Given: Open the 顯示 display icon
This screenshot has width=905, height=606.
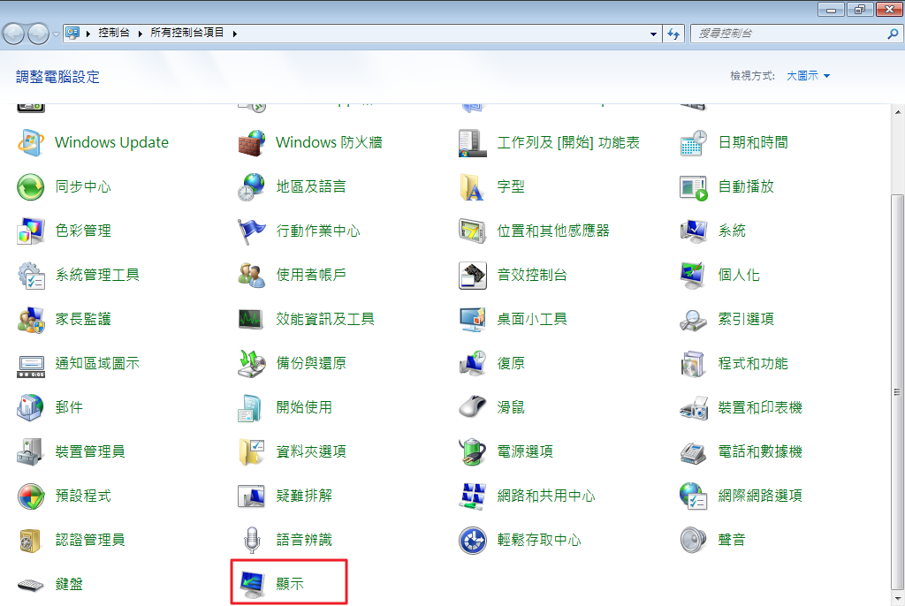Looking at the screenshot, I should [252, 584].
